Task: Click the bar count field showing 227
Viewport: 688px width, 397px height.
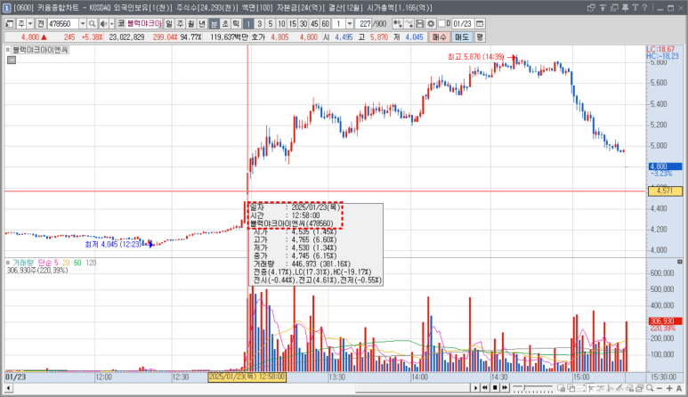Action: point(364,24)
